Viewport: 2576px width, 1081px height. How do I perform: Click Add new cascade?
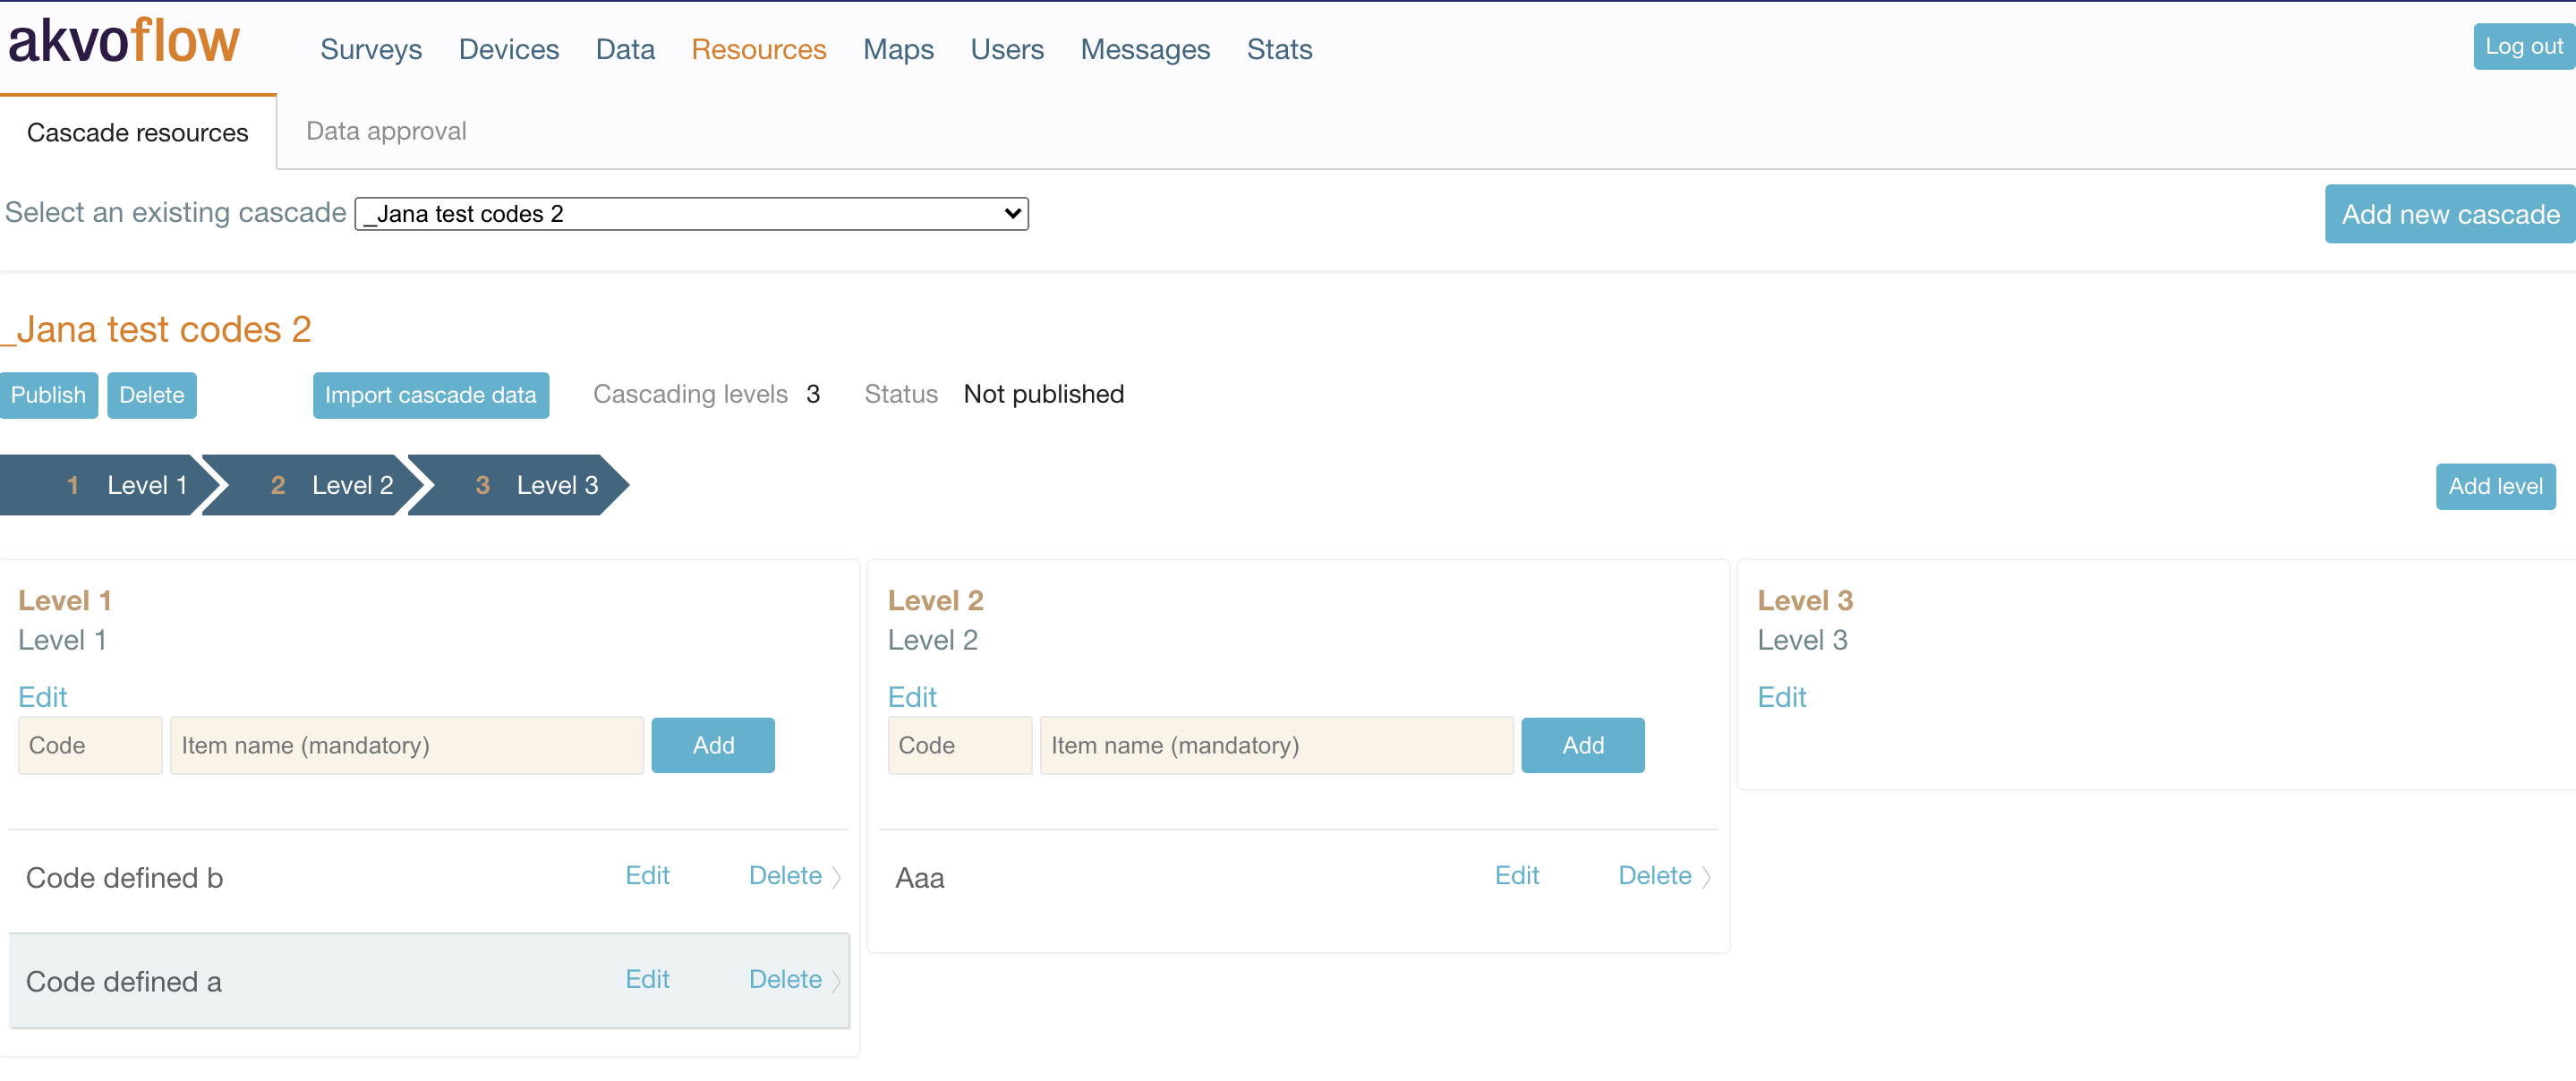pyautogui.click(x=2449, y=213)
